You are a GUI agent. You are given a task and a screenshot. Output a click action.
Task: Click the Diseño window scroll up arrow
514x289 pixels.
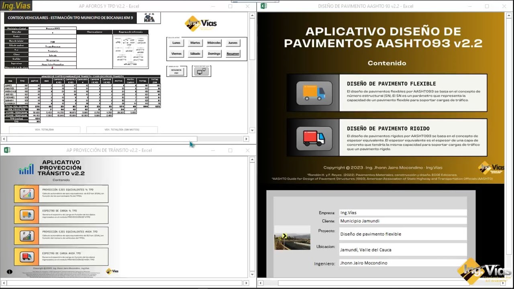pyautogui.click(x=508, y=16)
